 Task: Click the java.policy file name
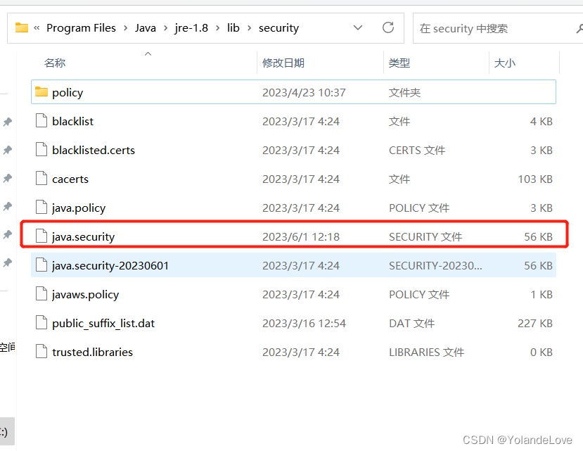pyautogui.click(x=79, y=208)
